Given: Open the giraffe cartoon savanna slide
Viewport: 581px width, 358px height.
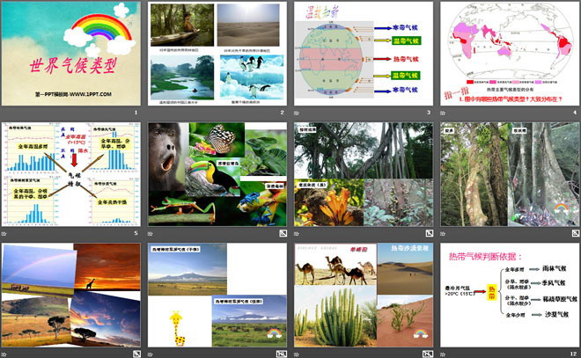Looking at the screenshot, I should 216,295.
